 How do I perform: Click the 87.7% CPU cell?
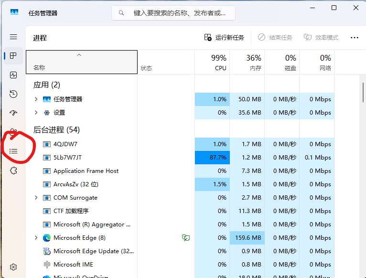[212, 158]
